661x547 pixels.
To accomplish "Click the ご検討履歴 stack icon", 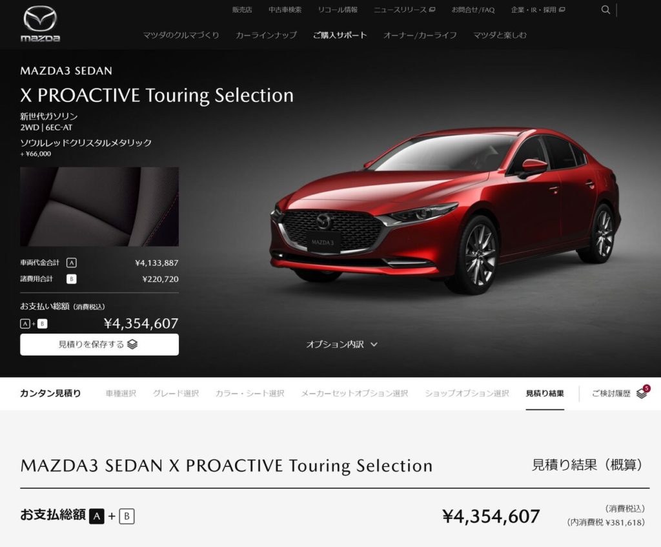I will [641, 393].
